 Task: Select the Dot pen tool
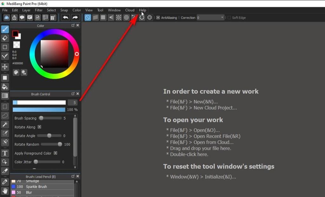(5, 56)
